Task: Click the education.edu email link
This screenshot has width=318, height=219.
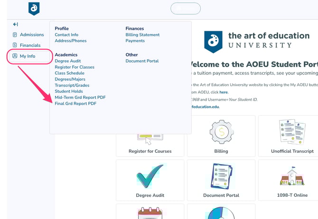Action: [205, 107]
